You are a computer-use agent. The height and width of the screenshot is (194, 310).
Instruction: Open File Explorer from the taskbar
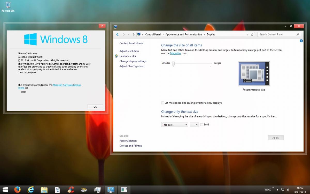click(44, 190)
